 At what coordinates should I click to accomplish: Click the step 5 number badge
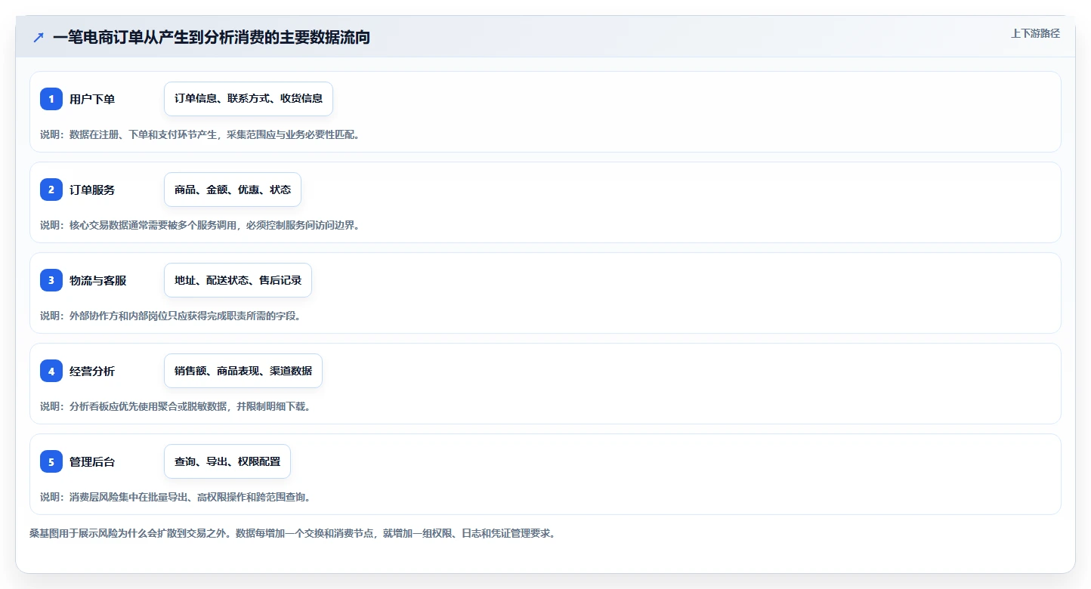click(x=51, y=461)
